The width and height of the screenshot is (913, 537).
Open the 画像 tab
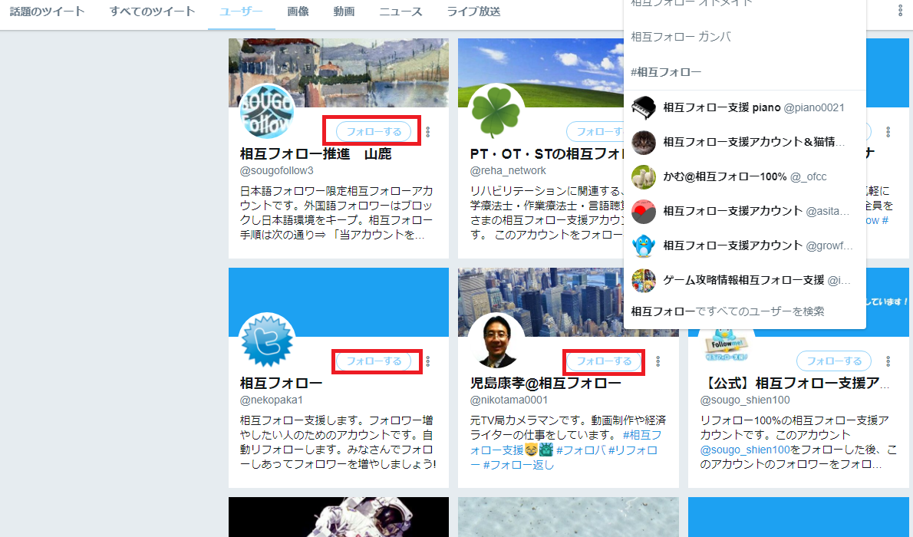point(298,12)
